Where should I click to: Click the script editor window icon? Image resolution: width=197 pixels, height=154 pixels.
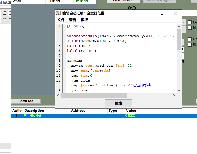pos(59,13)
